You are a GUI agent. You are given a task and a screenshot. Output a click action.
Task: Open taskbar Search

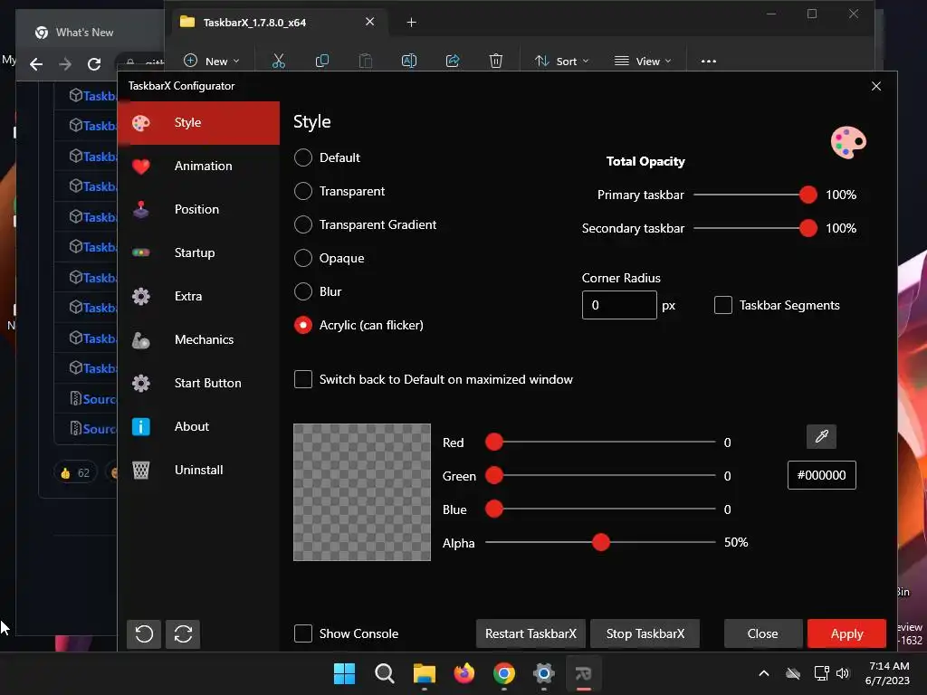coord(384,673)
